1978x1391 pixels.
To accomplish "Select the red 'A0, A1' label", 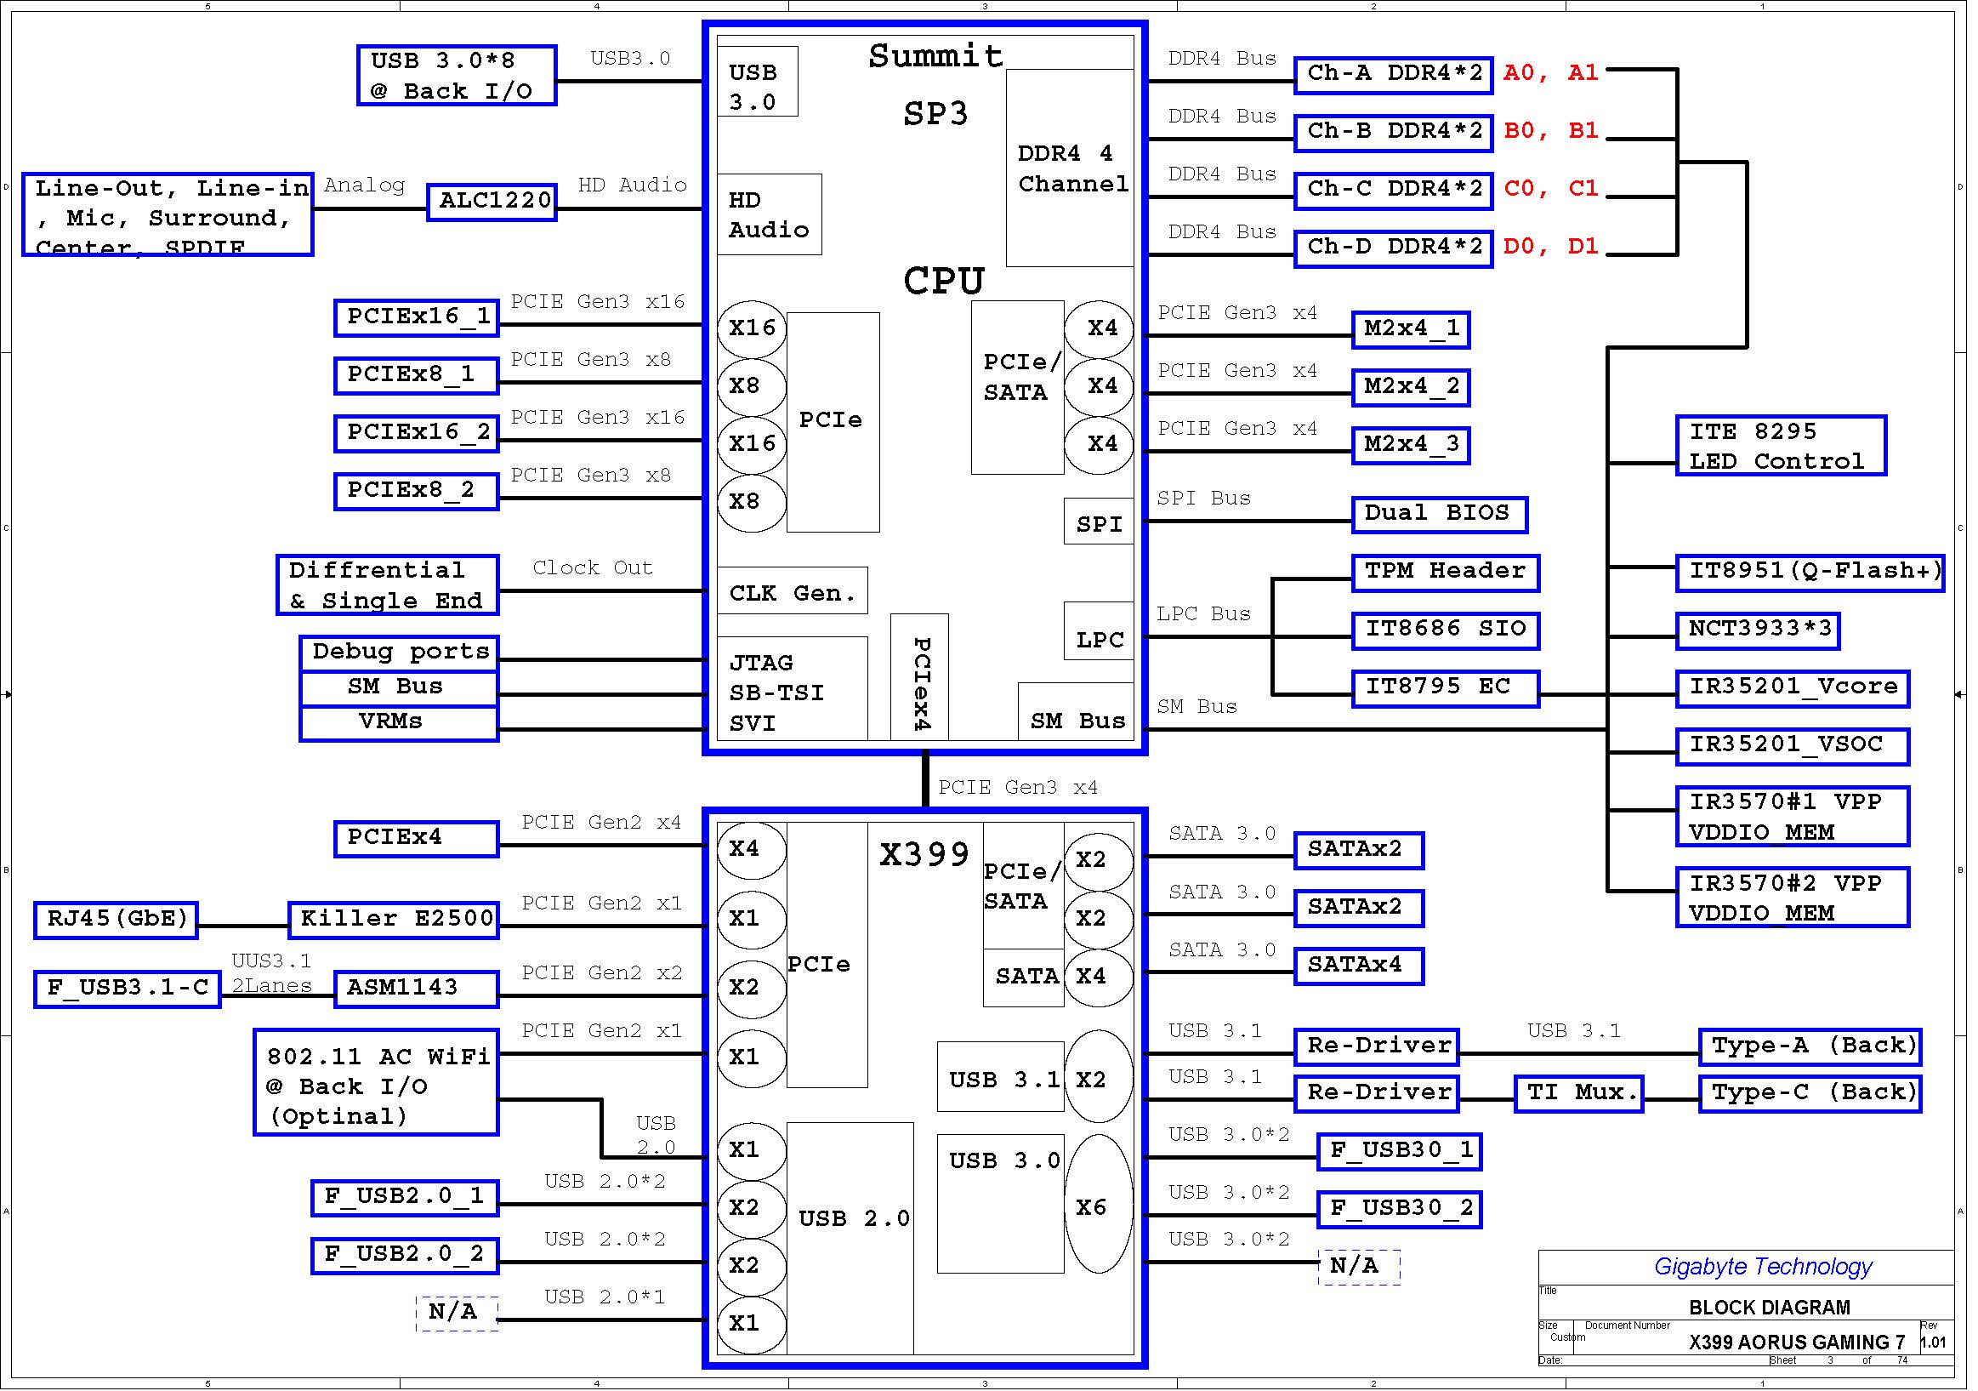I will [1552, 73].
